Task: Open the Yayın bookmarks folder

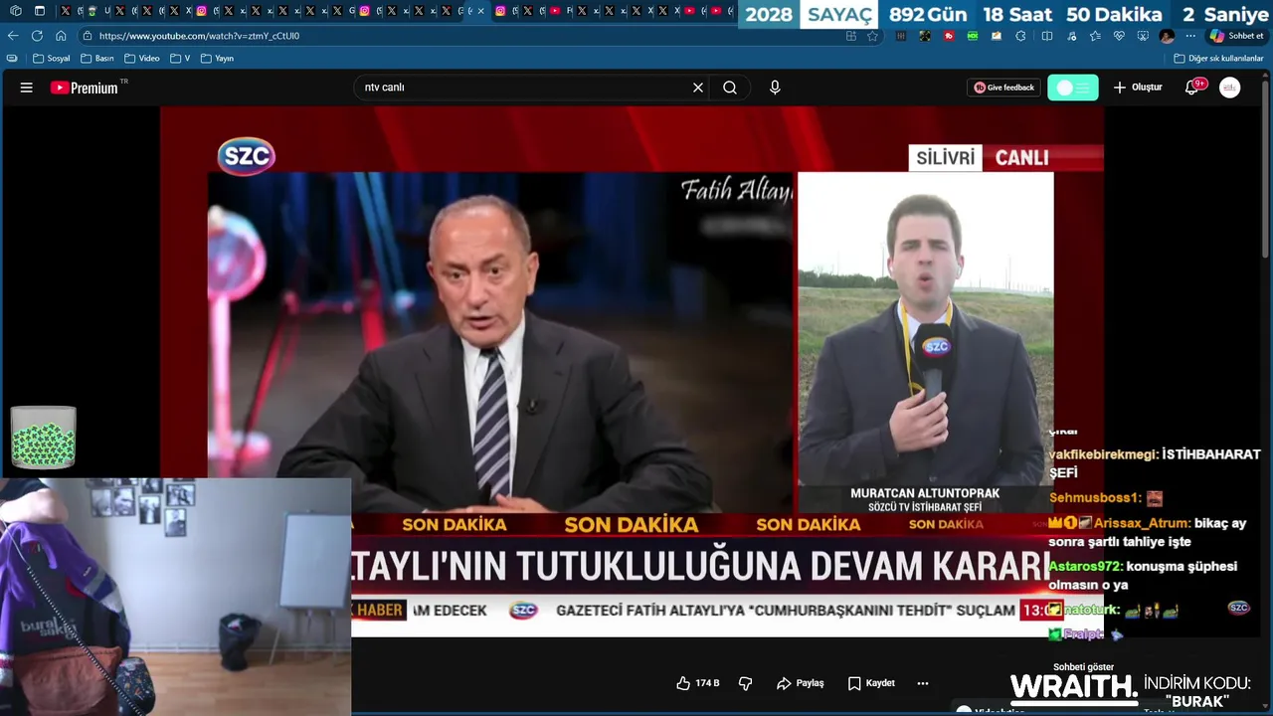Action: [x=217, y=59]
